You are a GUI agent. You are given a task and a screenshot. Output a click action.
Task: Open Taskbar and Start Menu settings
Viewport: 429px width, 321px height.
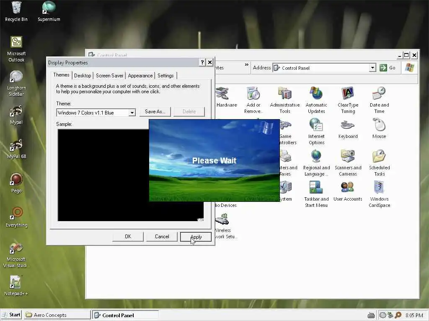click(316, 194)
